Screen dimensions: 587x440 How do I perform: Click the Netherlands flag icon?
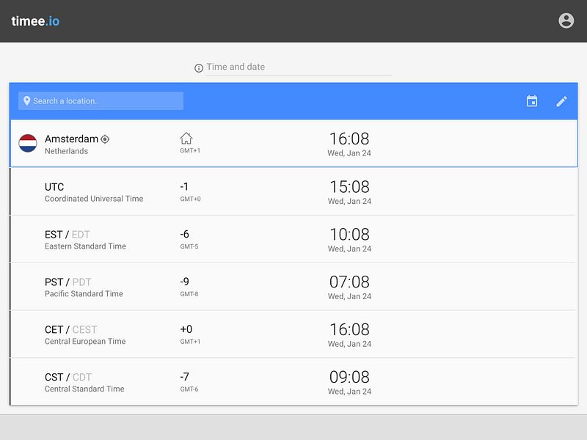point(28,143)
